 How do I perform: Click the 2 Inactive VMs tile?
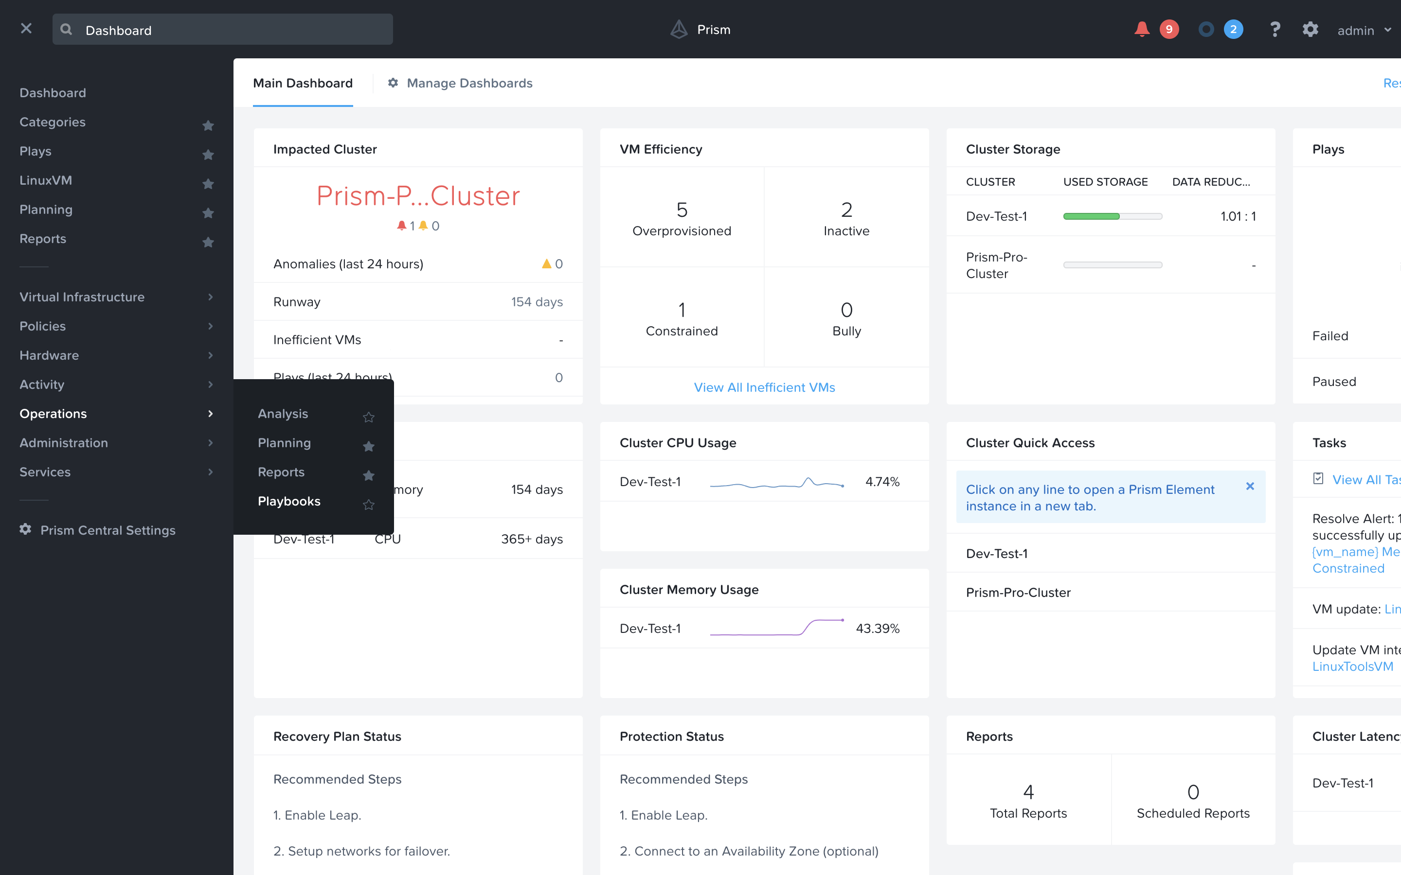point(846,217)
